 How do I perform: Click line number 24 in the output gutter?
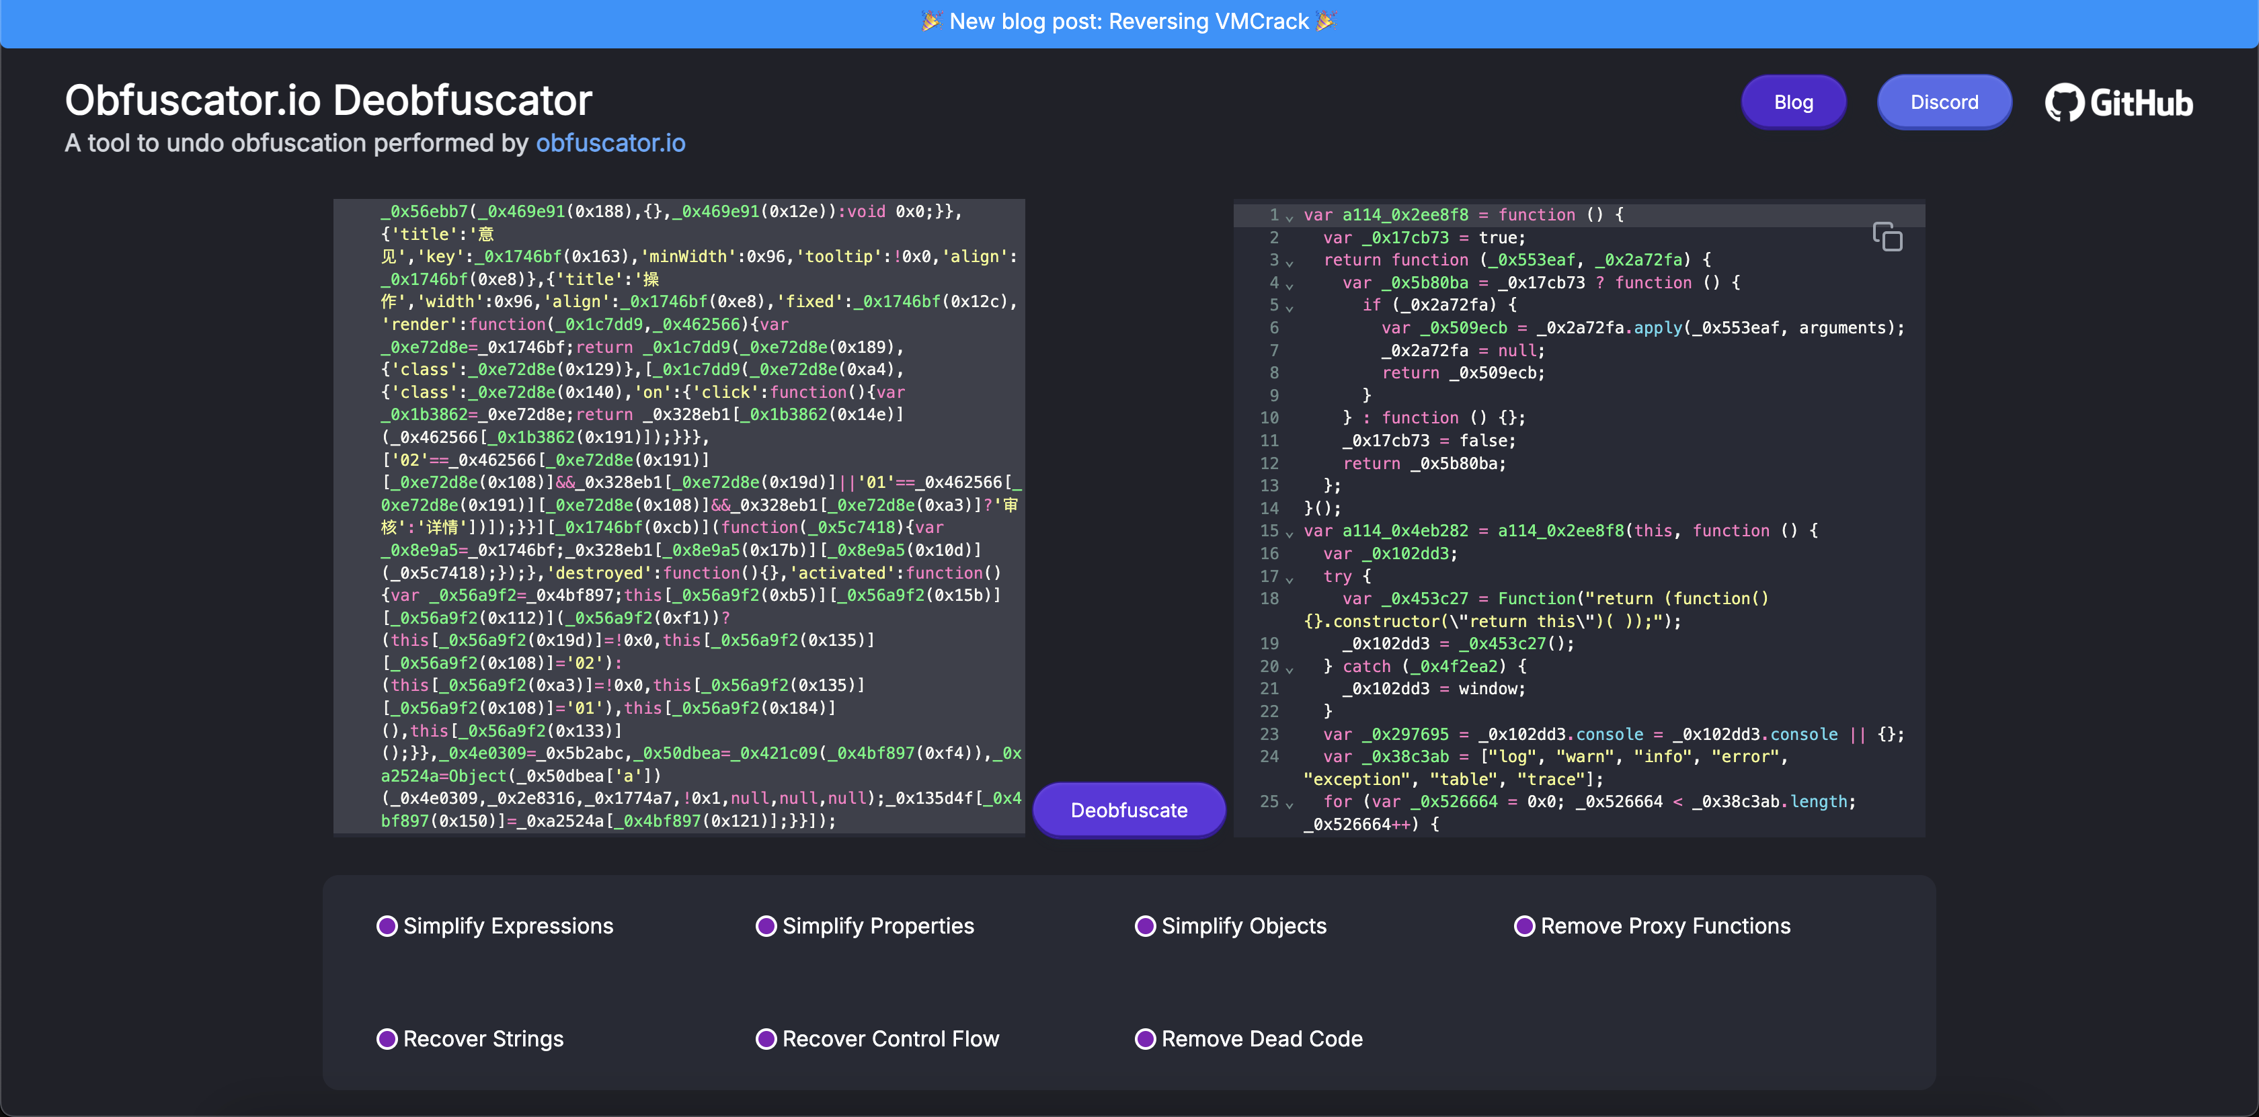[1269, 757]
